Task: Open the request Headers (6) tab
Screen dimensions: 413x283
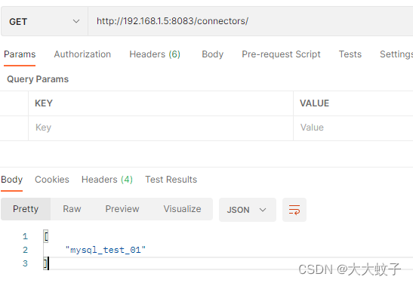Action: click(155, 54)
